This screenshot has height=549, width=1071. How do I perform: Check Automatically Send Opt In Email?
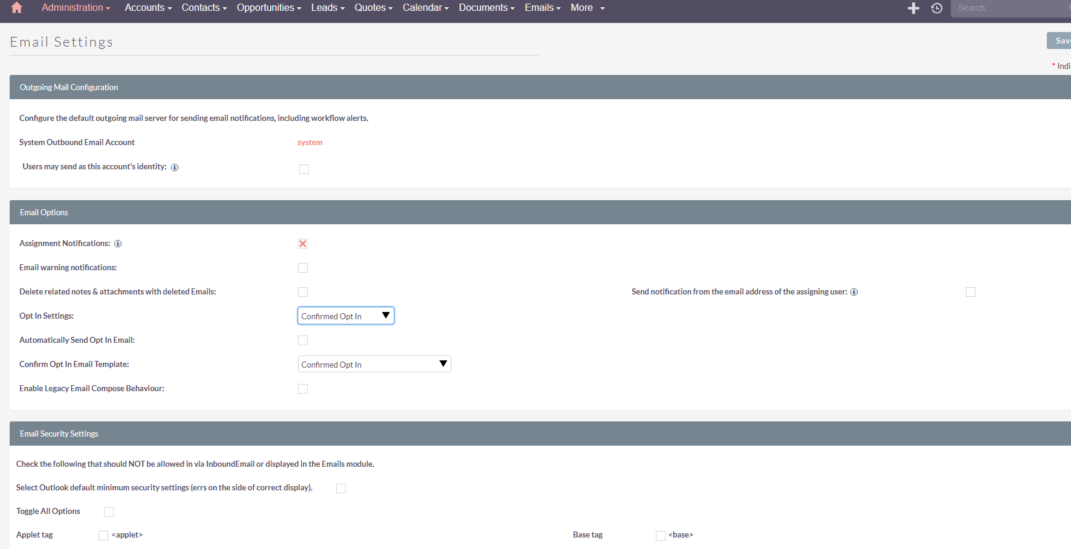303,340
